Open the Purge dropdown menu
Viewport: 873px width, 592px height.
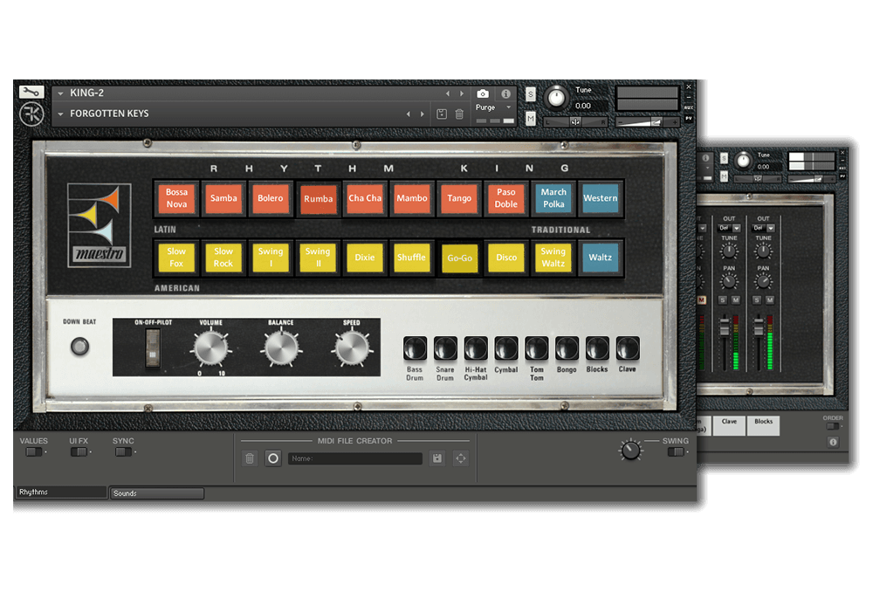(x=509, y=107)
